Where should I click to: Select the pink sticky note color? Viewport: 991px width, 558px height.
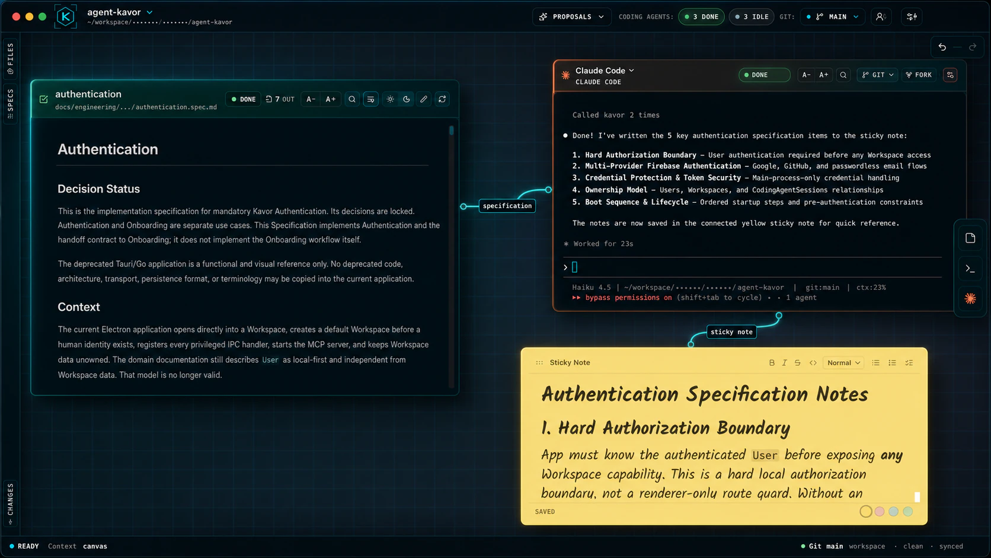880,511
